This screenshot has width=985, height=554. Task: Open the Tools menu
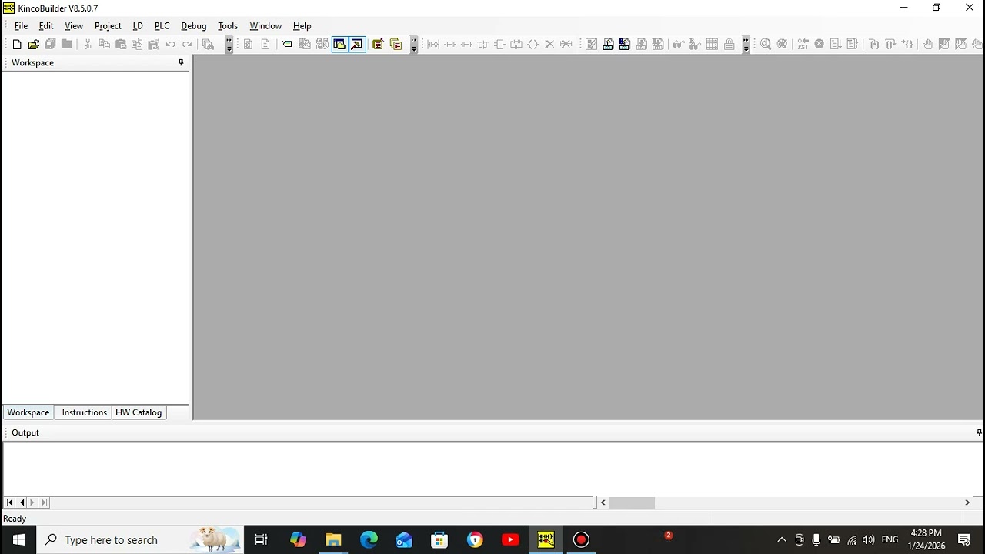click(x=228, y=26)
